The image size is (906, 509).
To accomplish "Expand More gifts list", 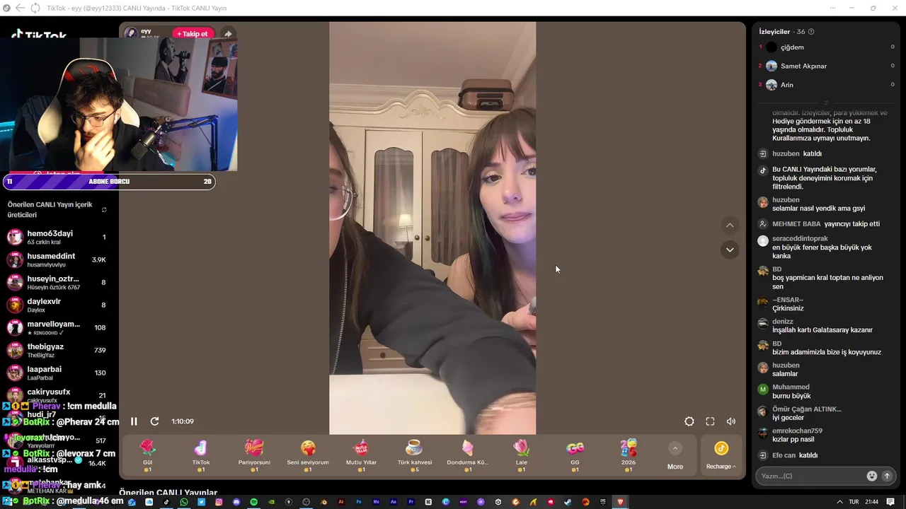I will tap(675, 456).
